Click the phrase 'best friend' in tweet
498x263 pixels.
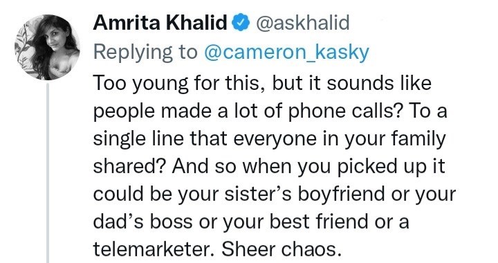coord(320,221)
